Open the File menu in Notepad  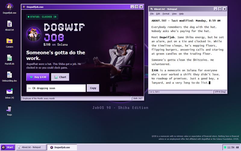152,14
